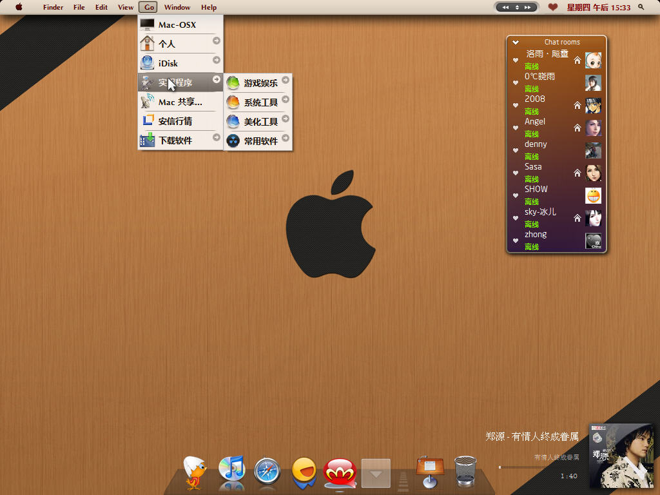Click home icon beside 2008
The image size is (660, 495).
click(577, 105)
